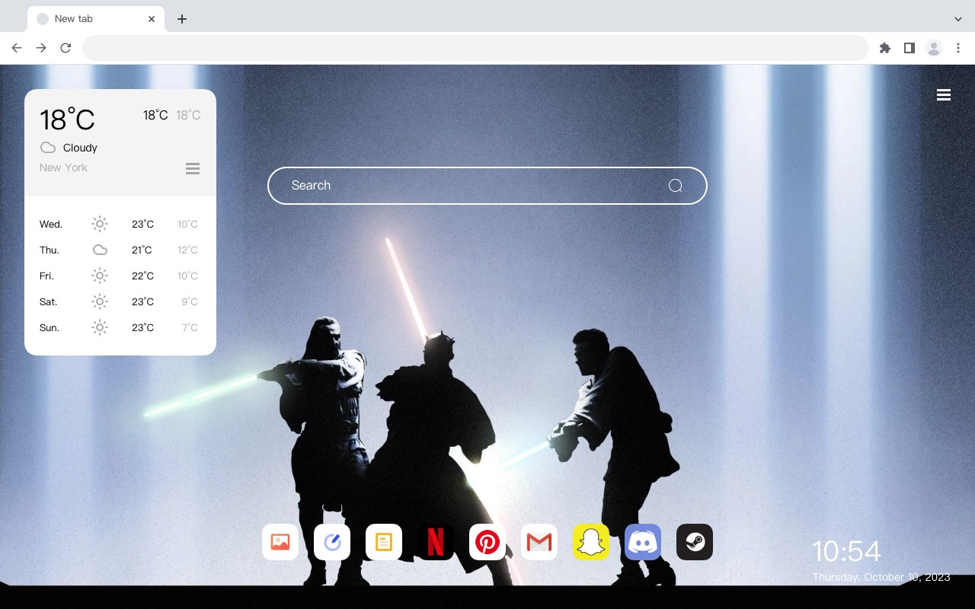Click the cloud icon for Thu.
Screen dimensions: 975x609
(100, 250)
